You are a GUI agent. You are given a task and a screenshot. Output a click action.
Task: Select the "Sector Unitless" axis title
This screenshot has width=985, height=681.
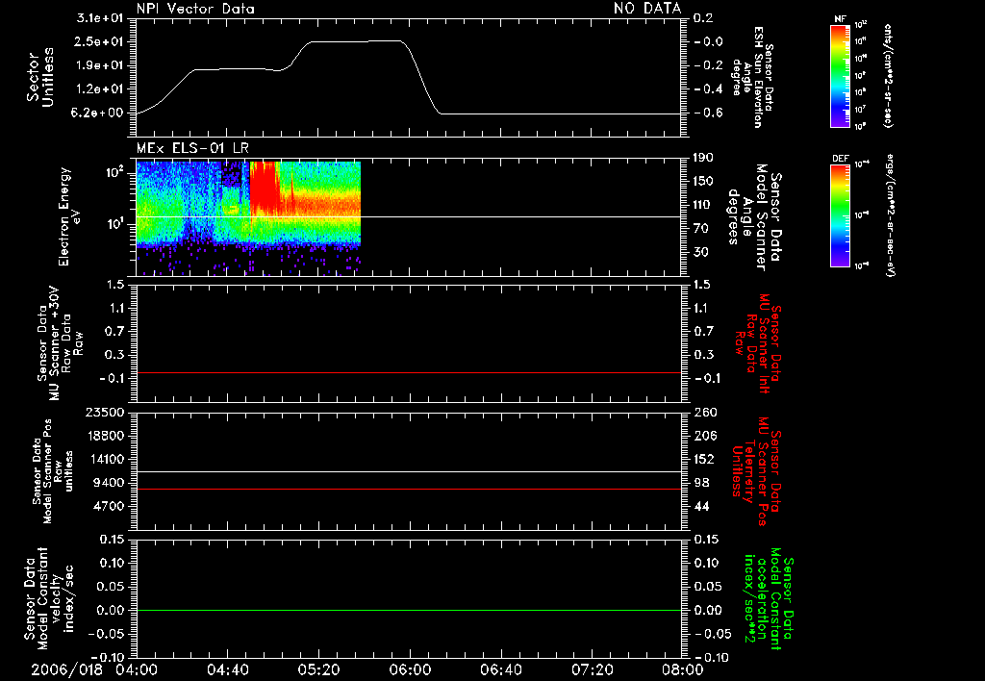click(x=40, y=77)
